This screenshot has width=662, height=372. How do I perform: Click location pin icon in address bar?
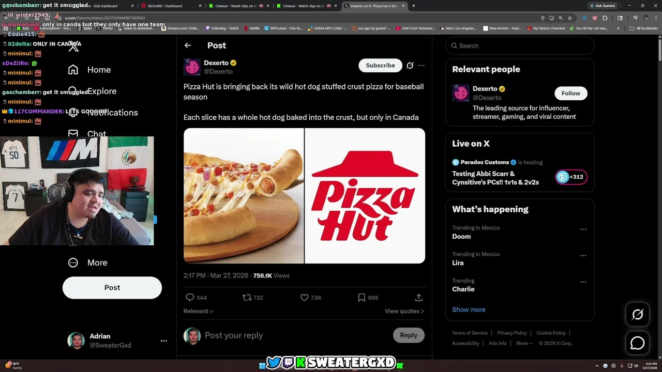(x=543, y=18)
